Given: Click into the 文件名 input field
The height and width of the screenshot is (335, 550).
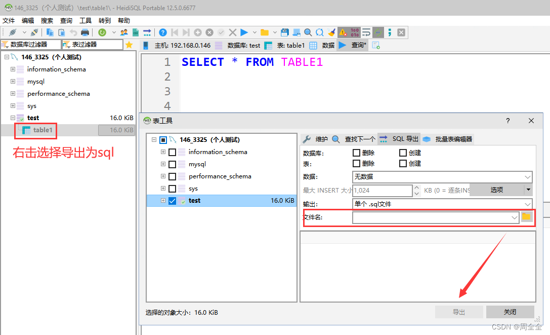Looking at the screenshot, I should point(432,217).
